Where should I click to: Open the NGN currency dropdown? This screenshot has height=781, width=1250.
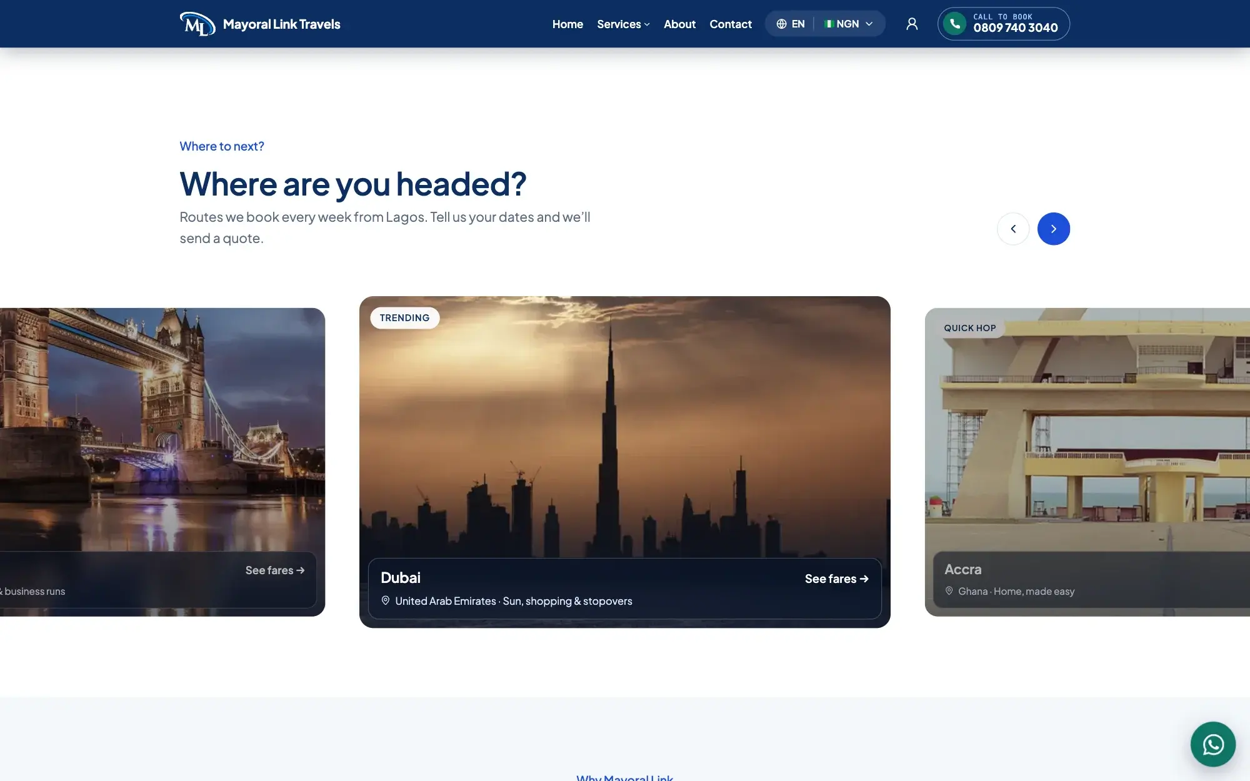[848, 24]
